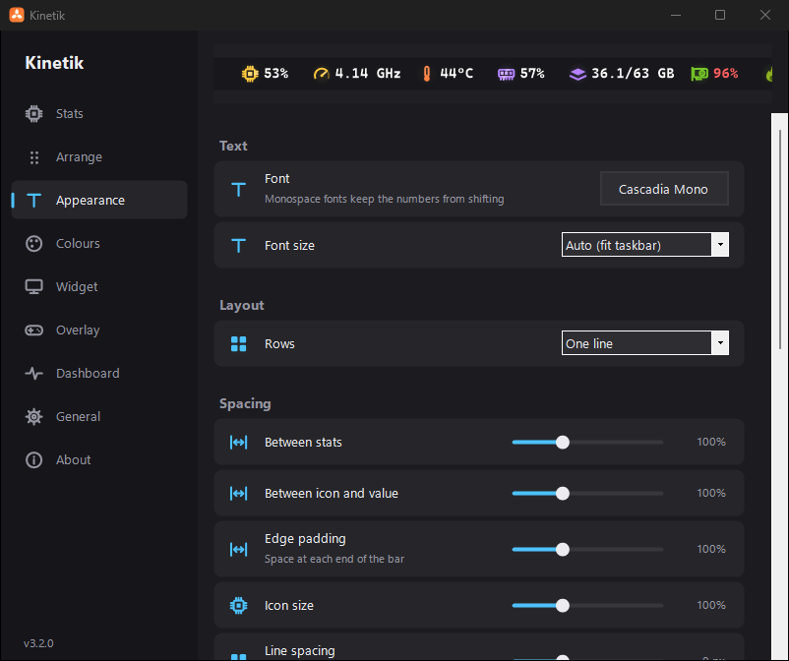789x661 pixels.
Task: Click the red 96% GPU value
Action: click(726, 74)
